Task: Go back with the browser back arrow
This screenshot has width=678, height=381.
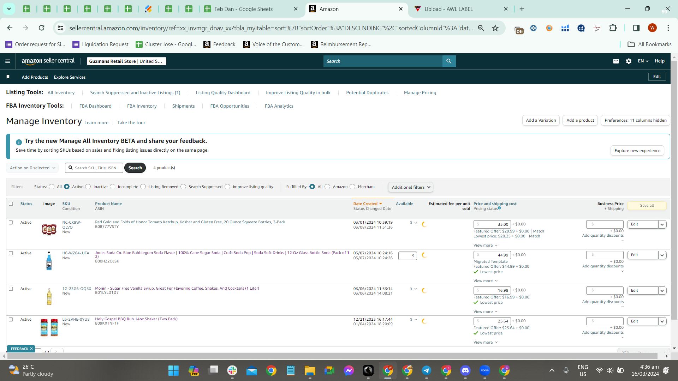Action: pos(10,28)
